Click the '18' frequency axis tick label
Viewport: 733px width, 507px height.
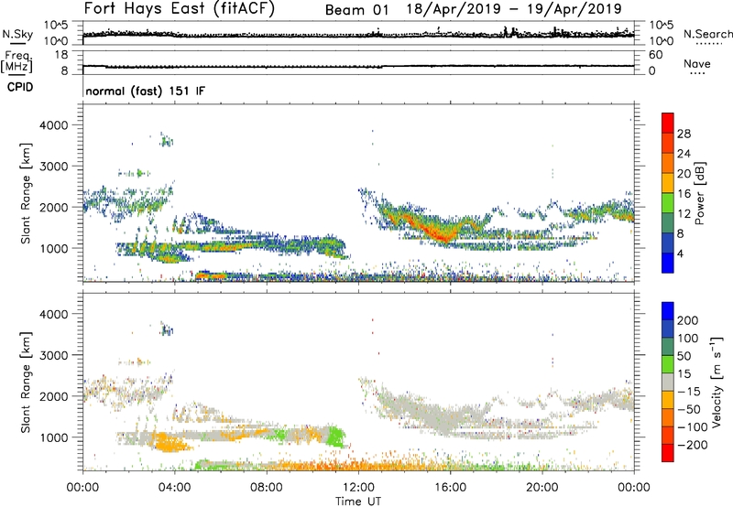click(61, 55)
